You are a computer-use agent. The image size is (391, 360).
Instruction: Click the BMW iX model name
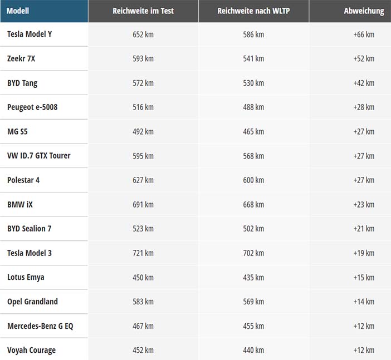(x=20, y=205)
